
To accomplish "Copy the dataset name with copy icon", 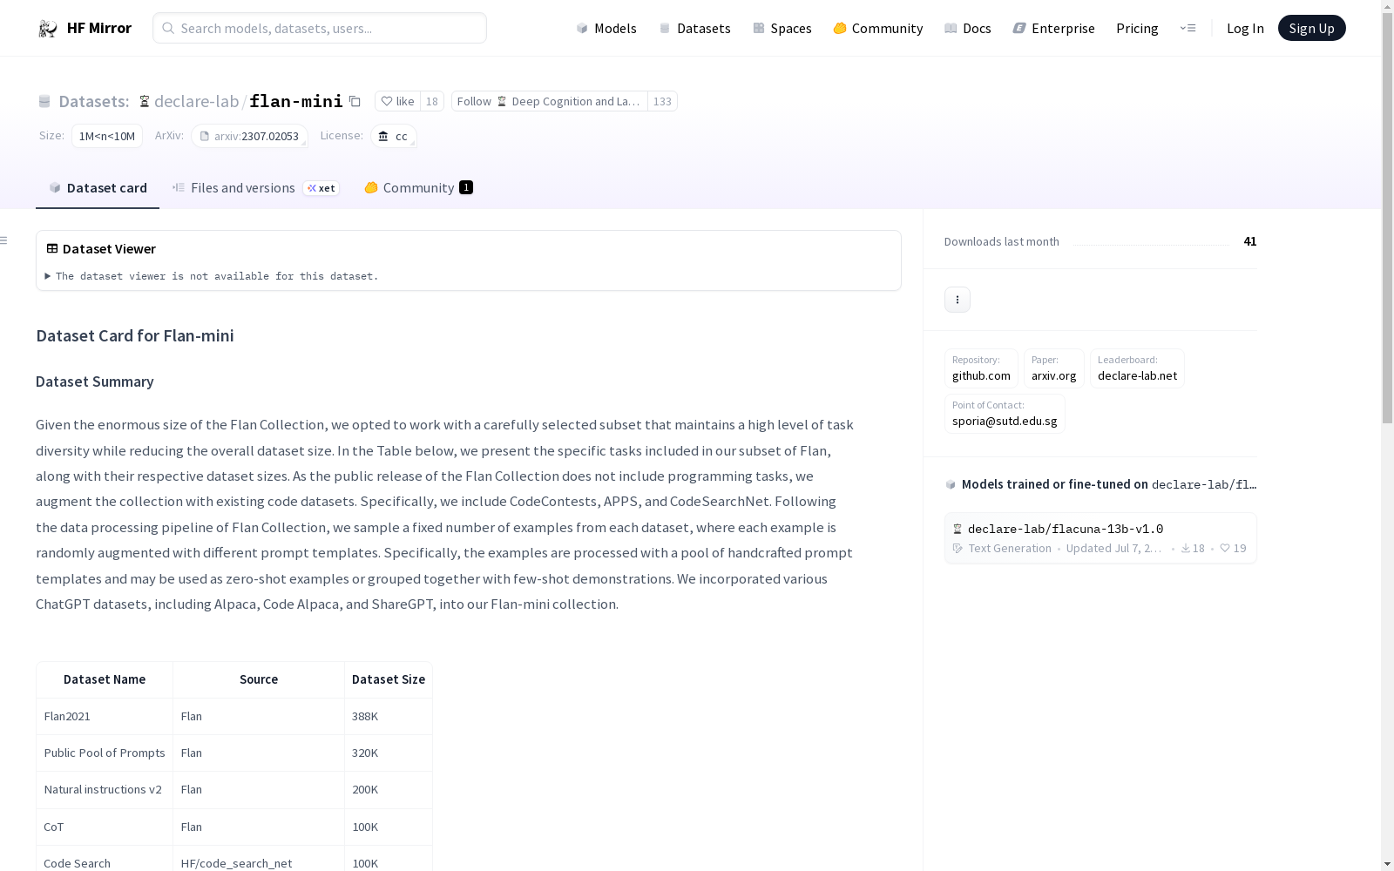I will [x=355, y=101].
